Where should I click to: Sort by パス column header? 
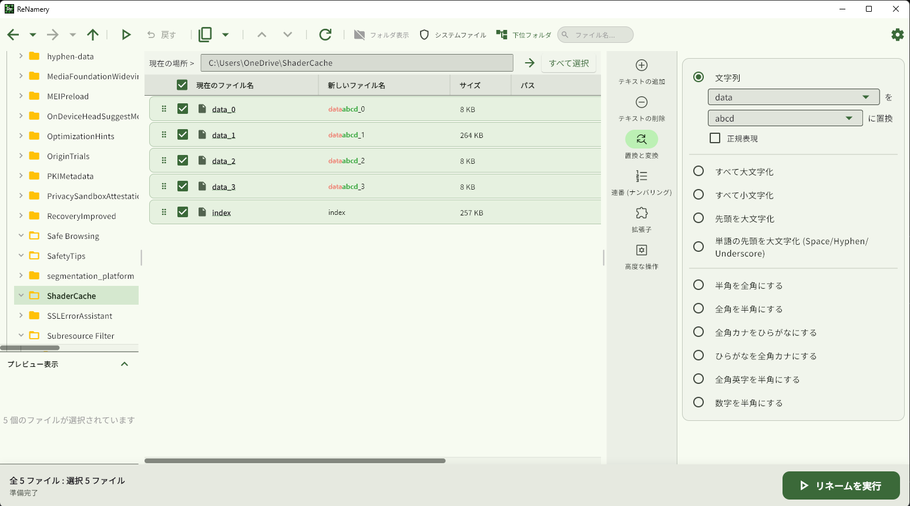(x=528, y=85)
